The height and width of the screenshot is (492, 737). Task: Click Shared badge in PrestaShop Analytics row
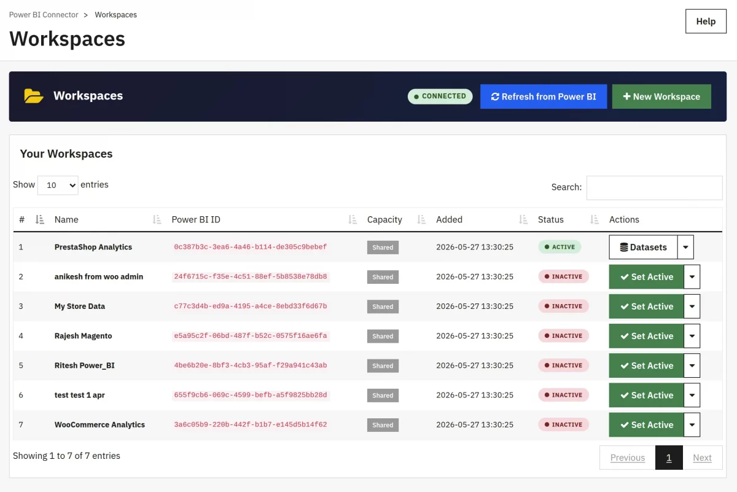pos(383,248)
